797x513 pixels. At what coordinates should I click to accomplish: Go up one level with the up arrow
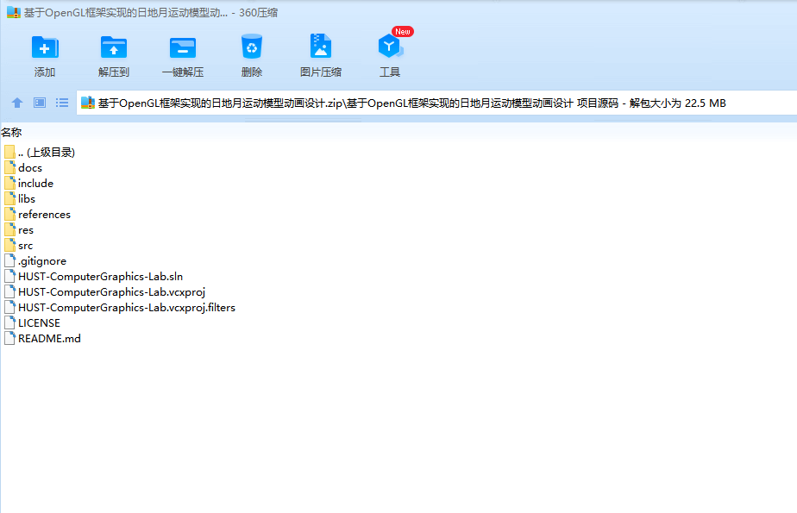(x=17, y=103)
